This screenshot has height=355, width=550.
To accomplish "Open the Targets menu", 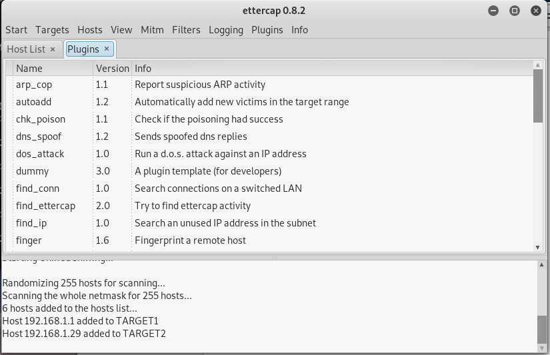I will [52, 30].
